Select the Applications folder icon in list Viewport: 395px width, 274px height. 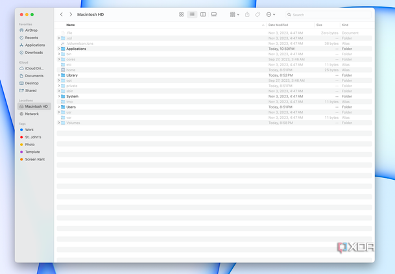[x=63, y=49]
